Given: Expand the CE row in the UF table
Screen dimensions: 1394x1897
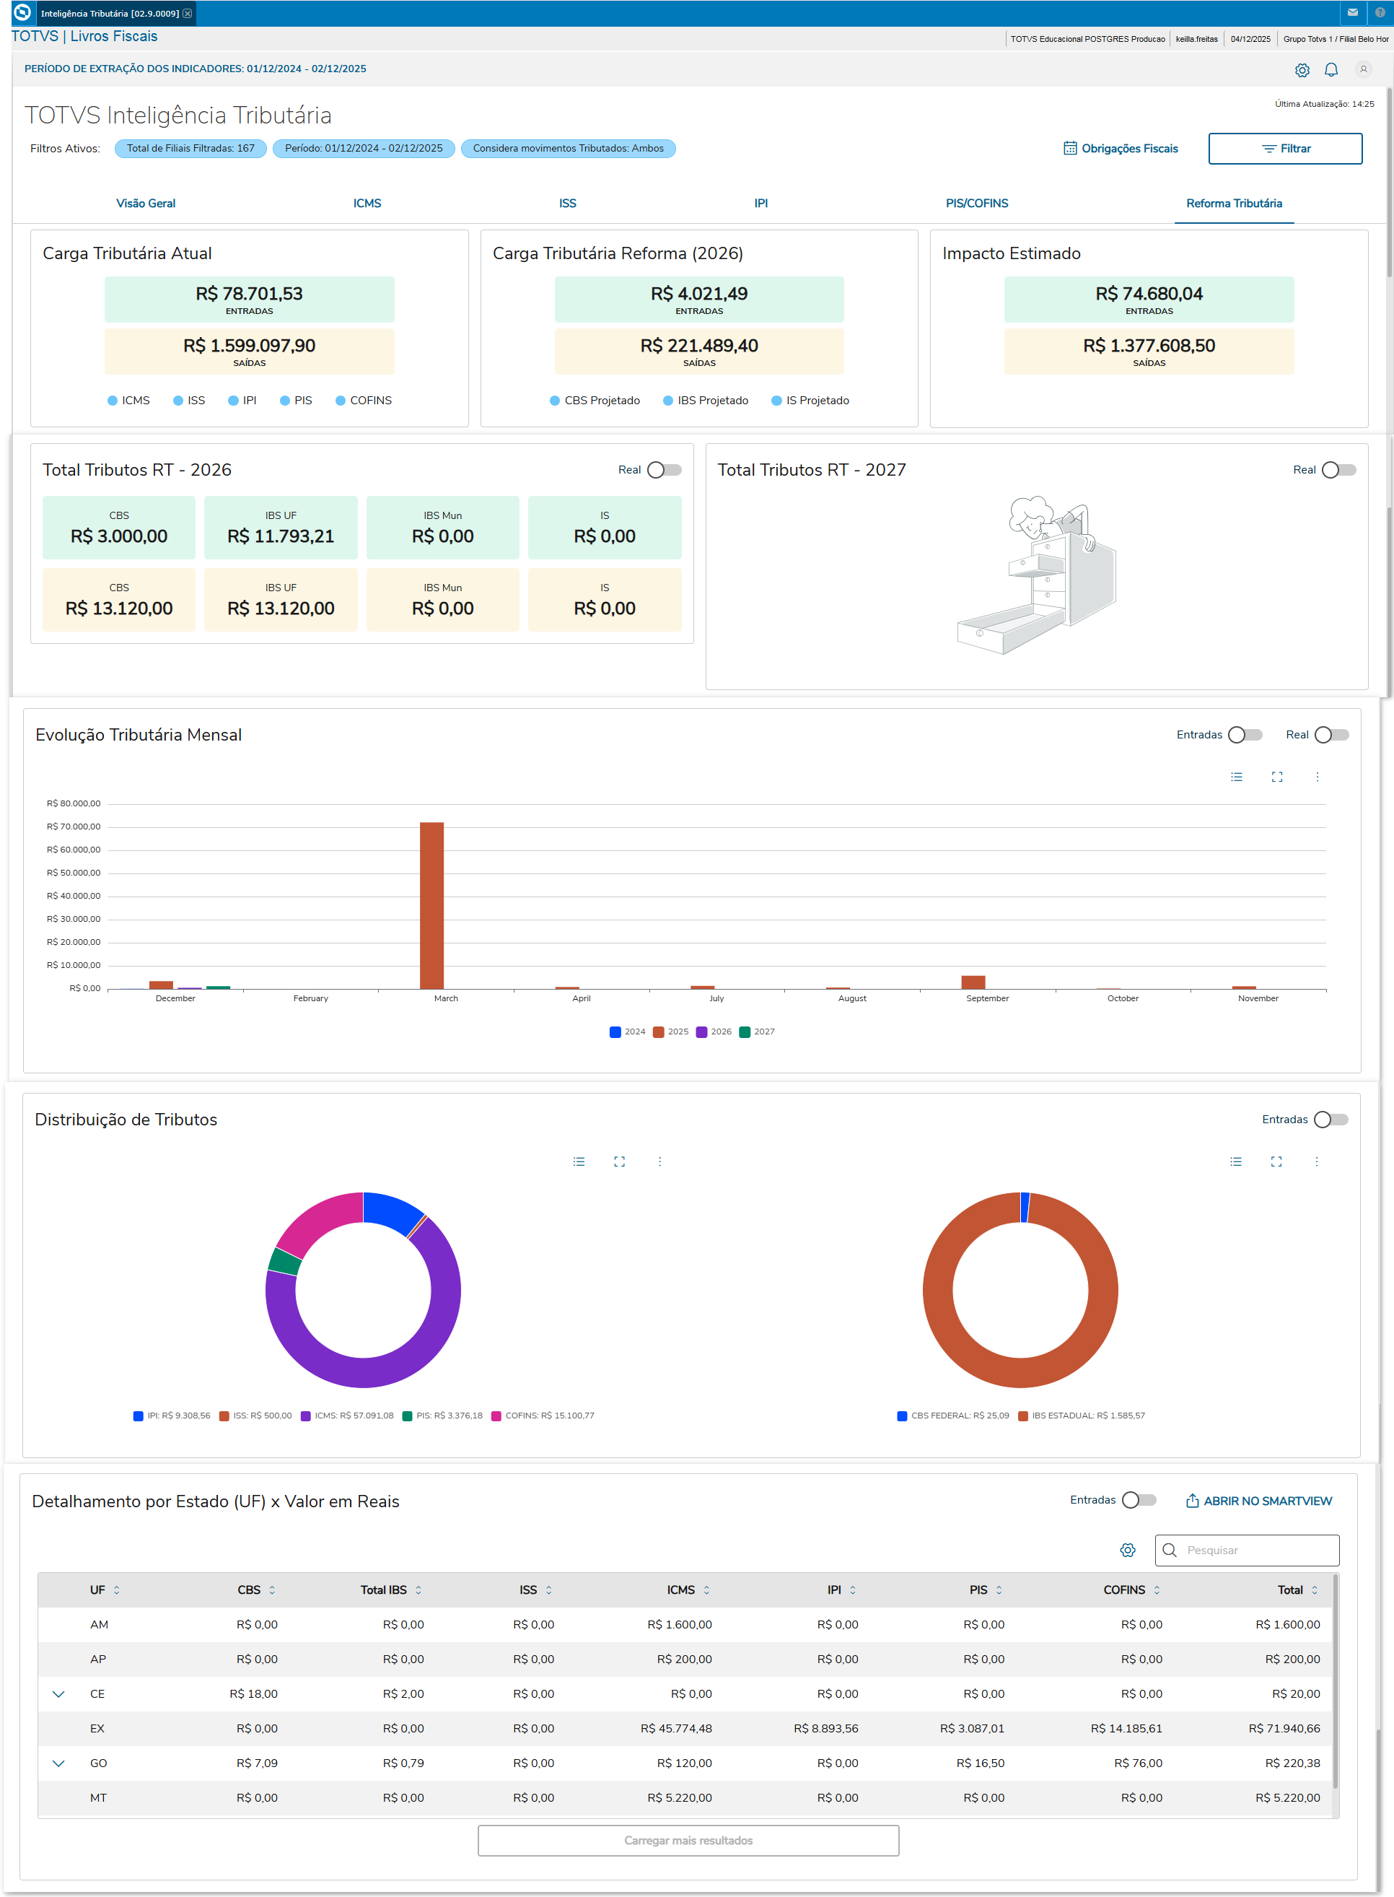Looking at the screenshot, I should coord(58,1693).
